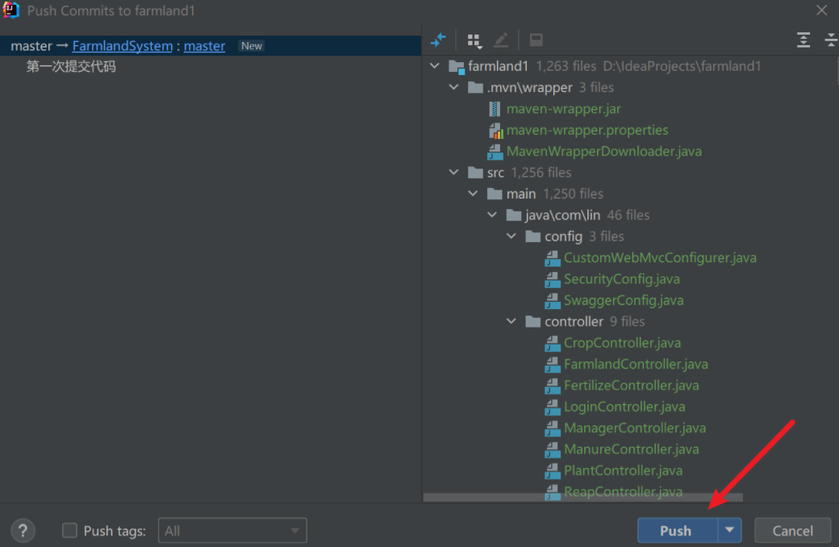Select PlantController.java in the tree

pos(623,470)
